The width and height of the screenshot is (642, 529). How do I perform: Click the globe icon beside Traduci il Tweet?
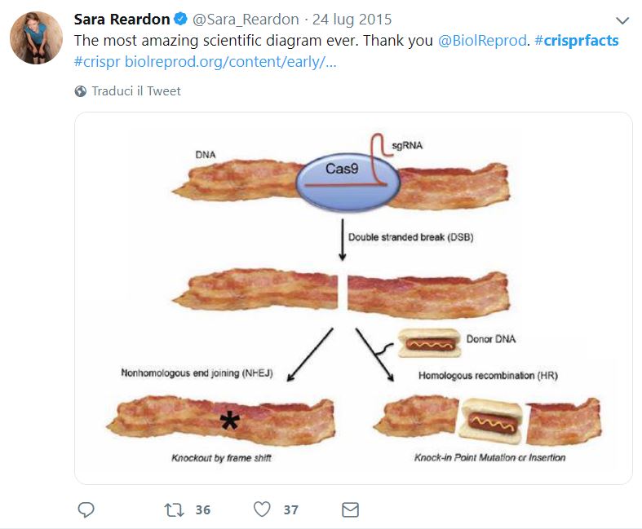point(80,91)
